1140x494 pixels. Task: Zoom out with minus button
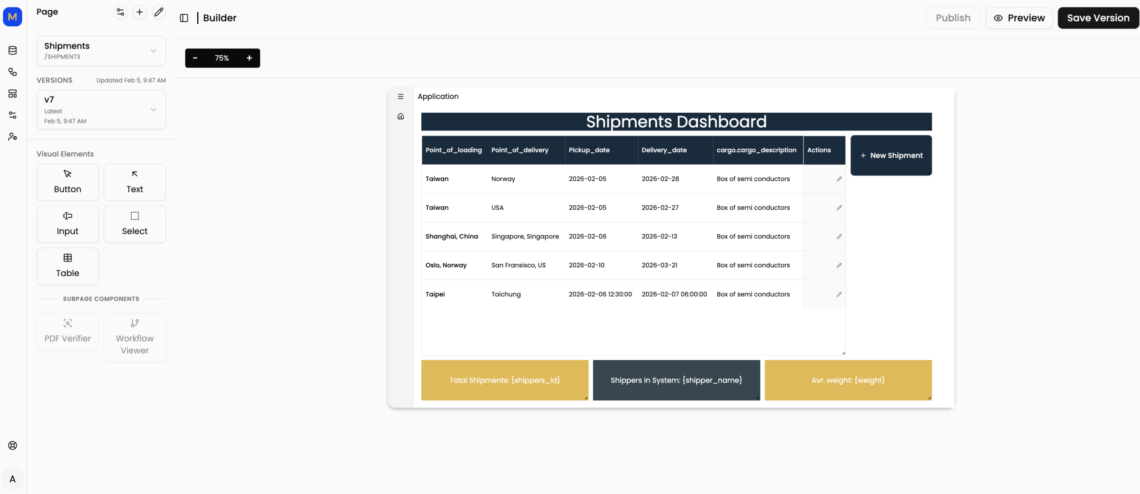click(195, 58)
